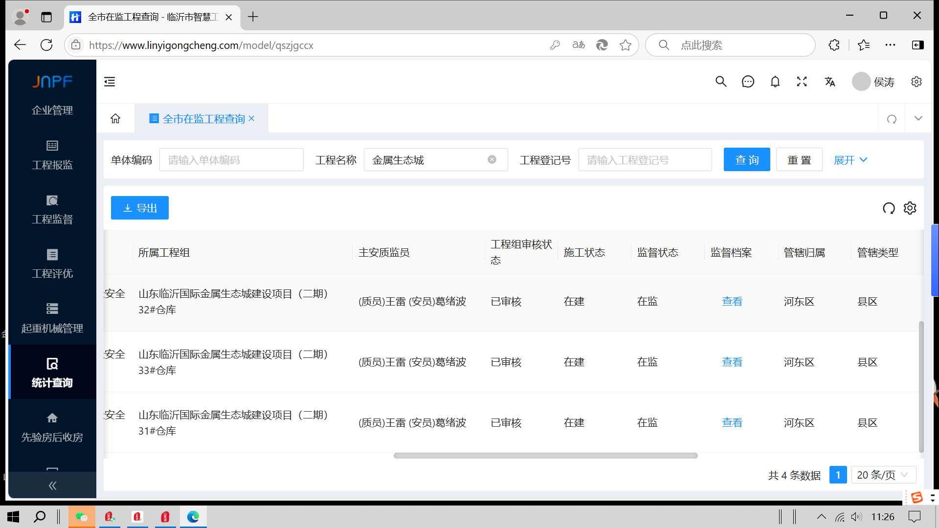Focus the 单体编码 input field
939x528 pixels.
coord(231,159)
